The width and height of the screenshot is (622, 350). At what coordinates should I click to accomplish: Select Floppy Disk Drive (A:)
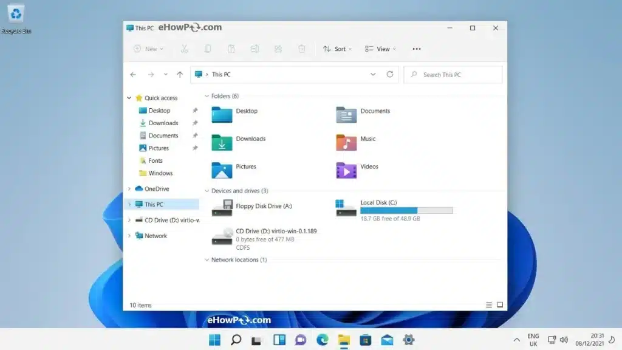[x=252, y=207]
